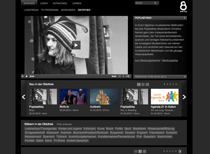
Task: Go to page 5 of Neu in der Oktothek
Action: click(176, 84)
